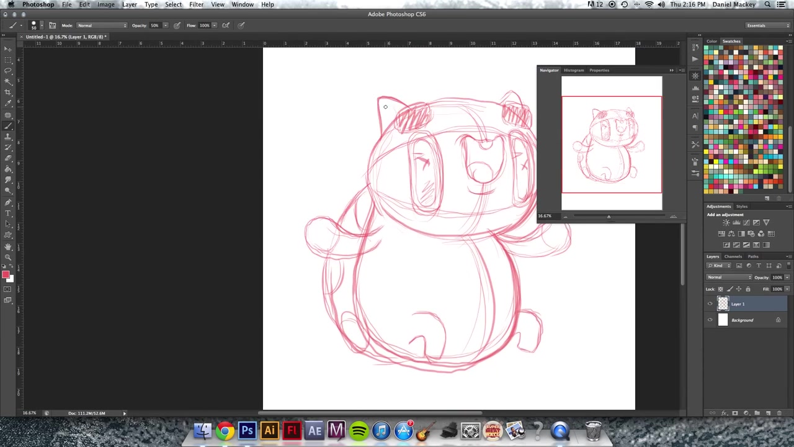Open the Filter menu
This screenshot has height=447, width=794.
coord(196,4)
